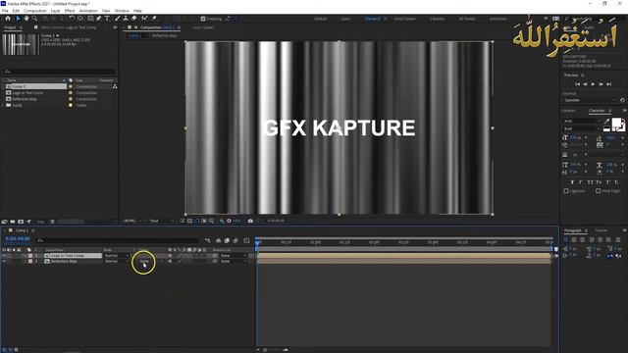Enable motion blur for timeline layers
628x353 pixels.
pyautogui.click(x=235, y=240)
